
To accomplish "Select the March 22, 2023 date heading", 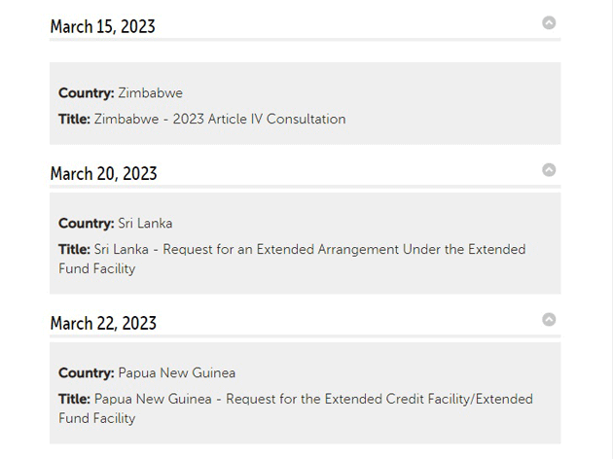I will 103,323.
